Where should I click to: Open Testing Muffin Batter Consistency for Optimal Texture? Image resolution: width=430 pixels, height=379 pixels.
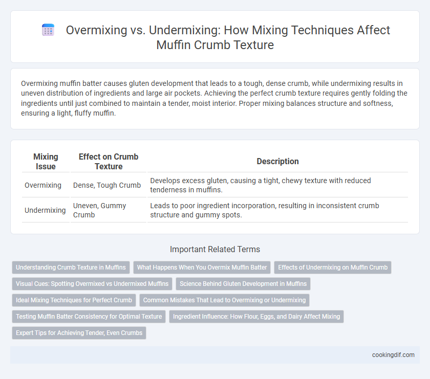89,317
